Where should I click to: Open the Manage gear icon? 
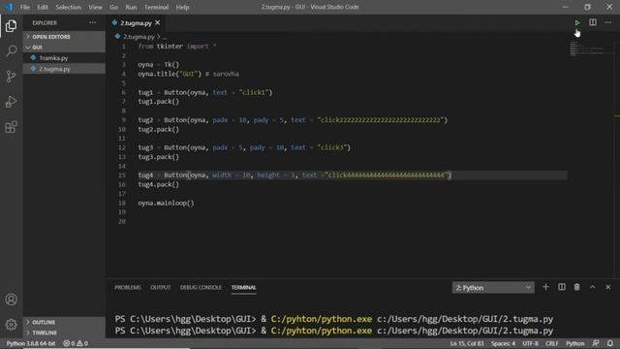[x=11, y=325]
